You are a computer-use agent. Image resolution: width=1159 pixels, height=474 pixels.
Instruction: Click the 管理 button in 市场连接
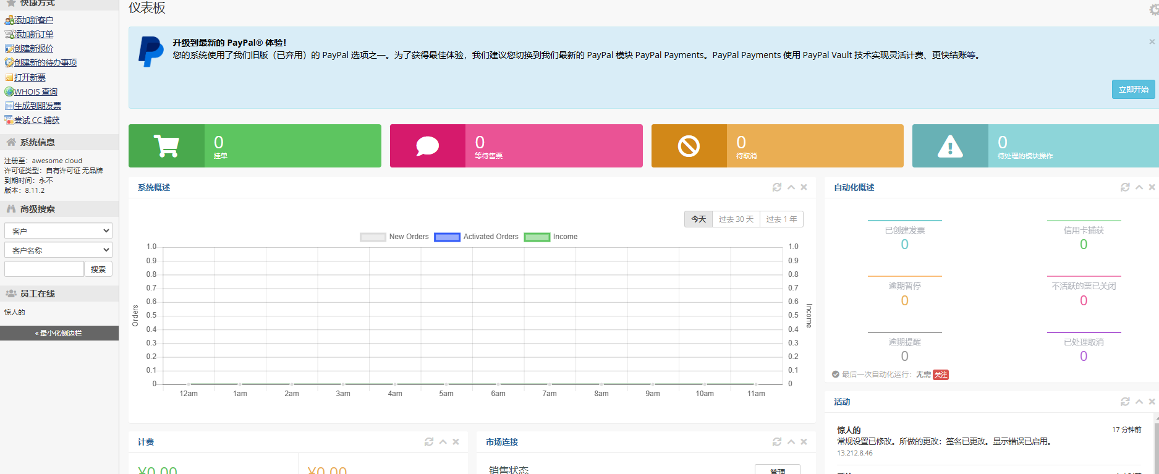pos(778,470)
